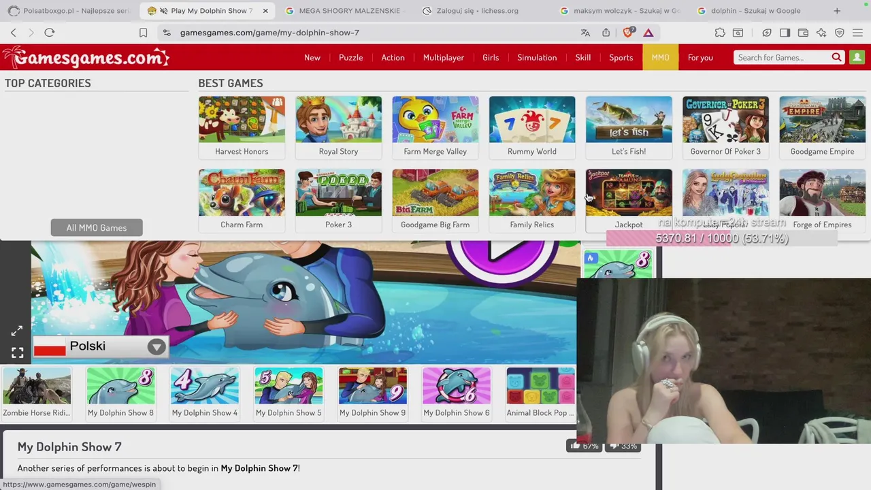The width and height of the screenshot is (871, 490).
Task: Open the Sports category menu
Action: click(621, 57)
